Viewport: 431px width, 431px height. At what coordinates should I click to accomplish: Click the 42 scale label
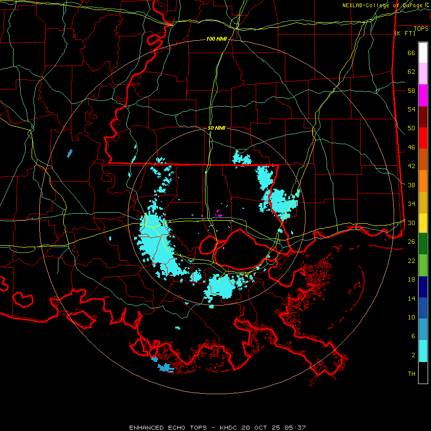411,166
